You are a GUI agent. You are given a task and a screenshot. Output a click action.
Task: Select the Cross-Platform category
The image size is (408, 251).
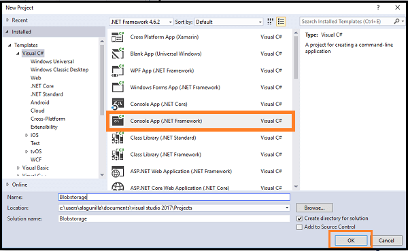[48, 119]
